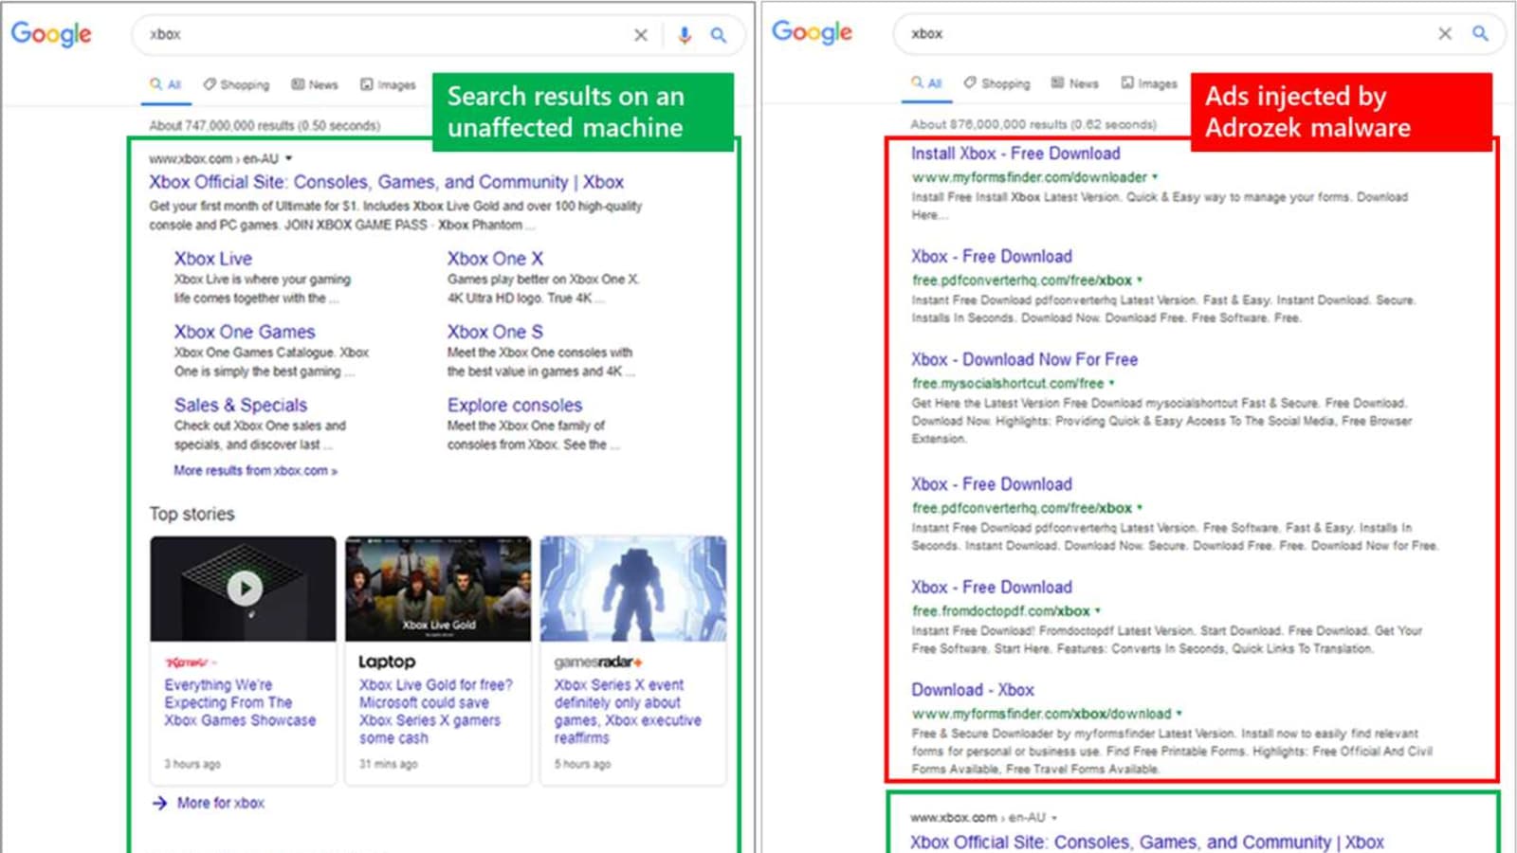Image resolution: width=1517 pixels, height=853 pixels.
Task: Click the voice search microphone icon
Action: click(685, 35)
